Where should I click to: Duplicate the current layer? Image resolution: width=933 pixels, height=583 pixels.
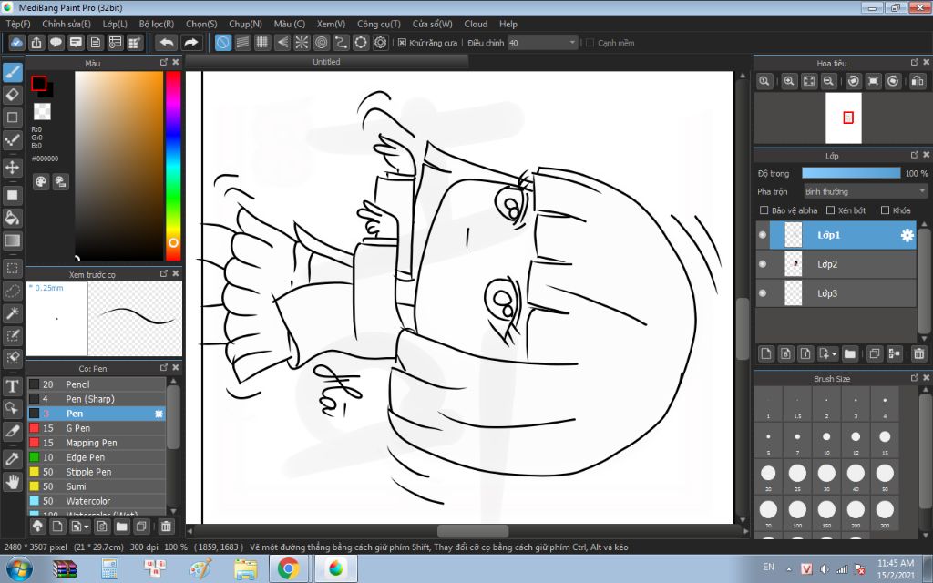click(874, 354)
